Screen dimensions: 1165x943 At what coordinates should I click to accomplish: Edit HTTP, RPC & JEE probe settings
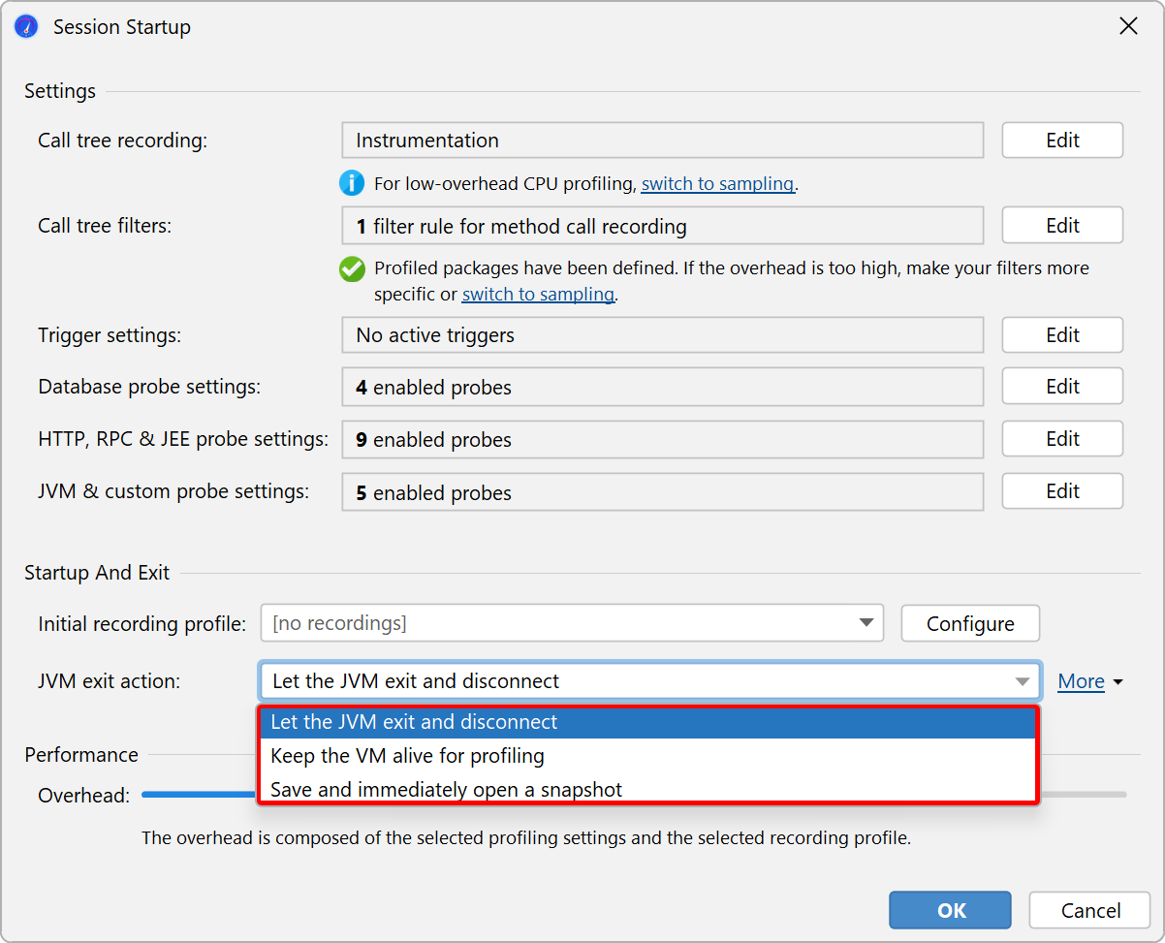pyautogui.click(x=1061, y=439)
